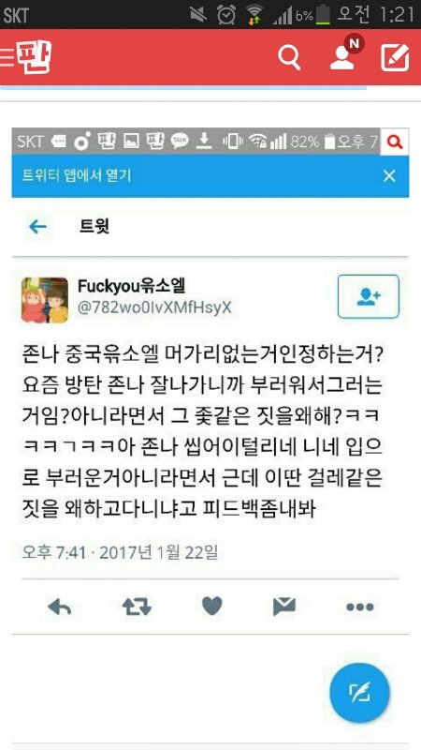Tap '트위터 앱에서 열기' banner link

77,175
